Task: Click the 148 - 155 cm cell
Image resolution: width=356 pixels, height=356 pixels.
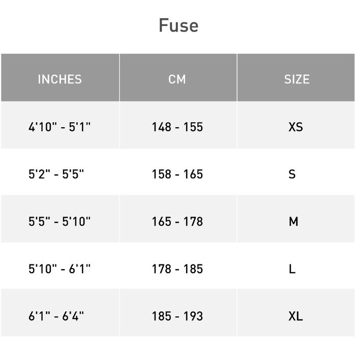Action: click(177, 127)
